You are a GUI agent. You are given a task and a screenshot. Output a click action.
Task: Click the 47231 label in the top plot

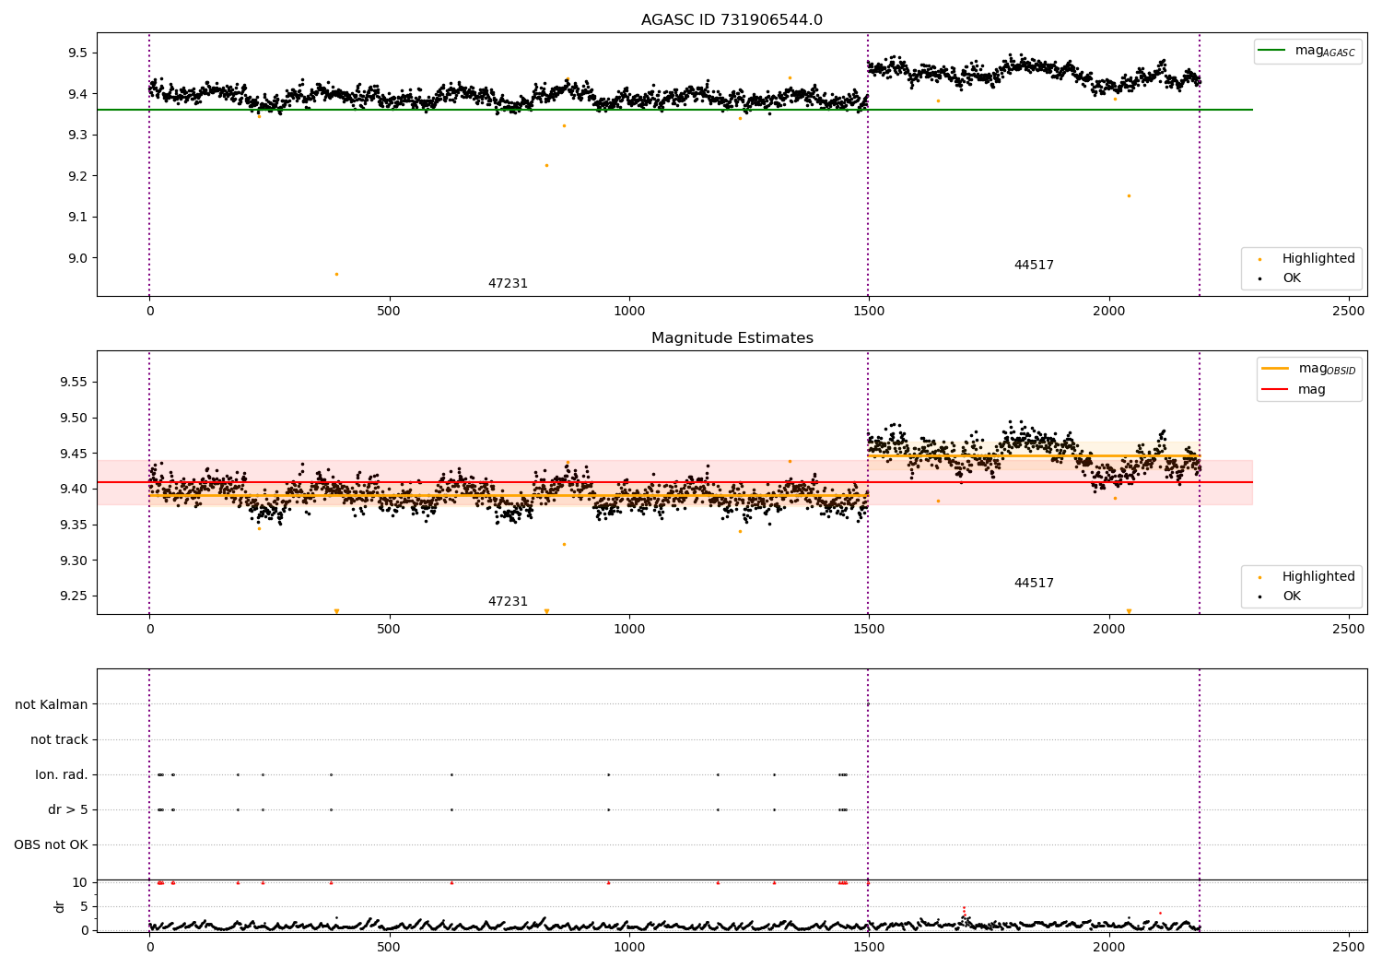(x=508, y=284)
